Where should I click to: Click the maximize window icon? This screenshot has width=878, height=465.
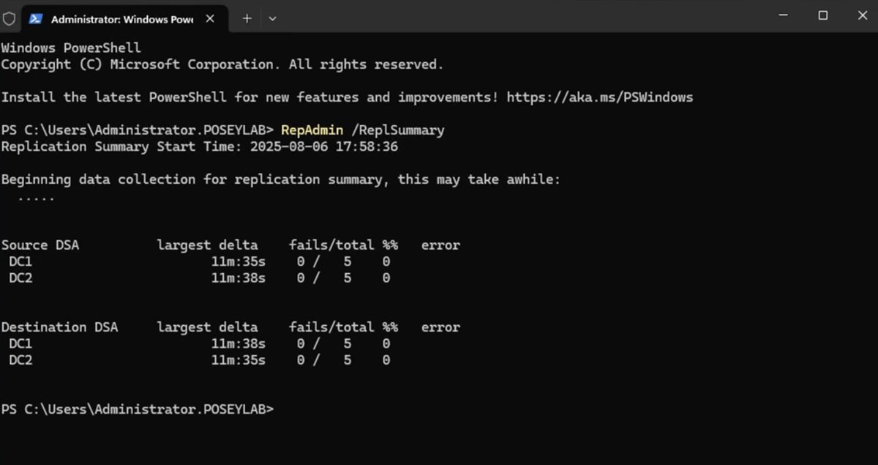pyautogui.click(x=823, y=15)
